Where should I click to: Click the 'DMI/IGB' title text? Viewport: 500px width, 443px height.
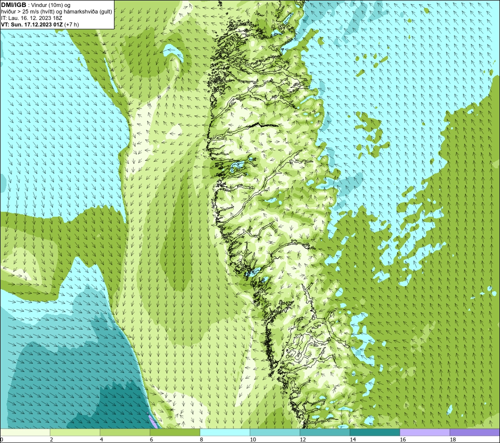[x=13, y=5]
